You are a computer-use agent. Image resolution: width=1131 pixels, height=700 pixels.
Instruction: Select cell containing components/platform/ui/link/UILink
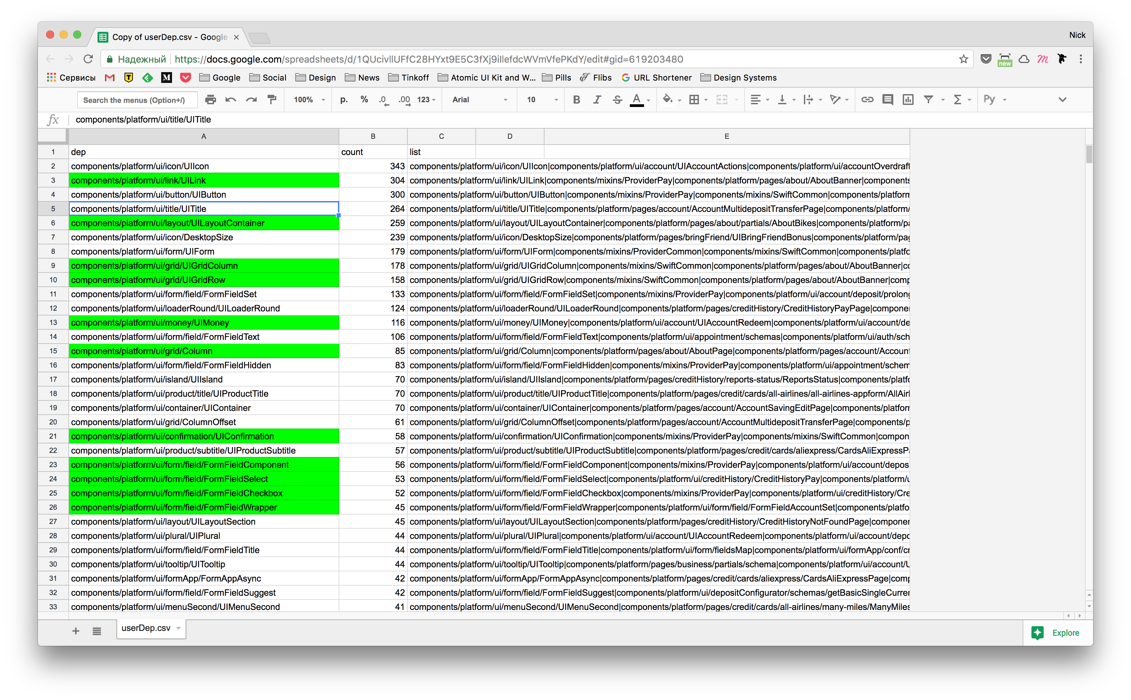tap(204, 180)
